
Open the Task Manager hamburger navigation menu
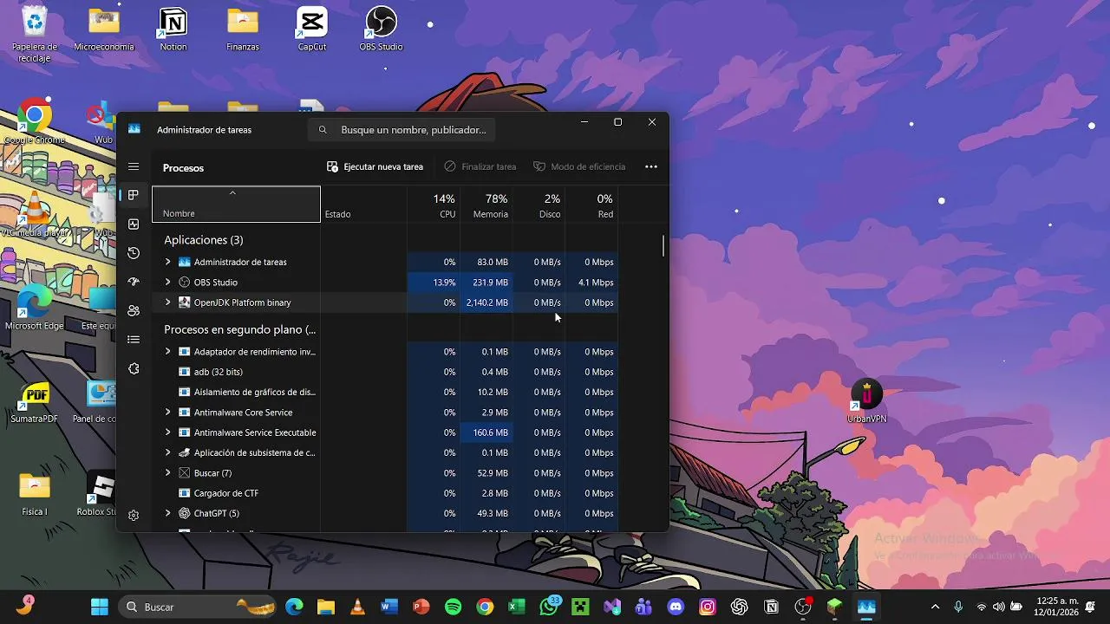134,166
